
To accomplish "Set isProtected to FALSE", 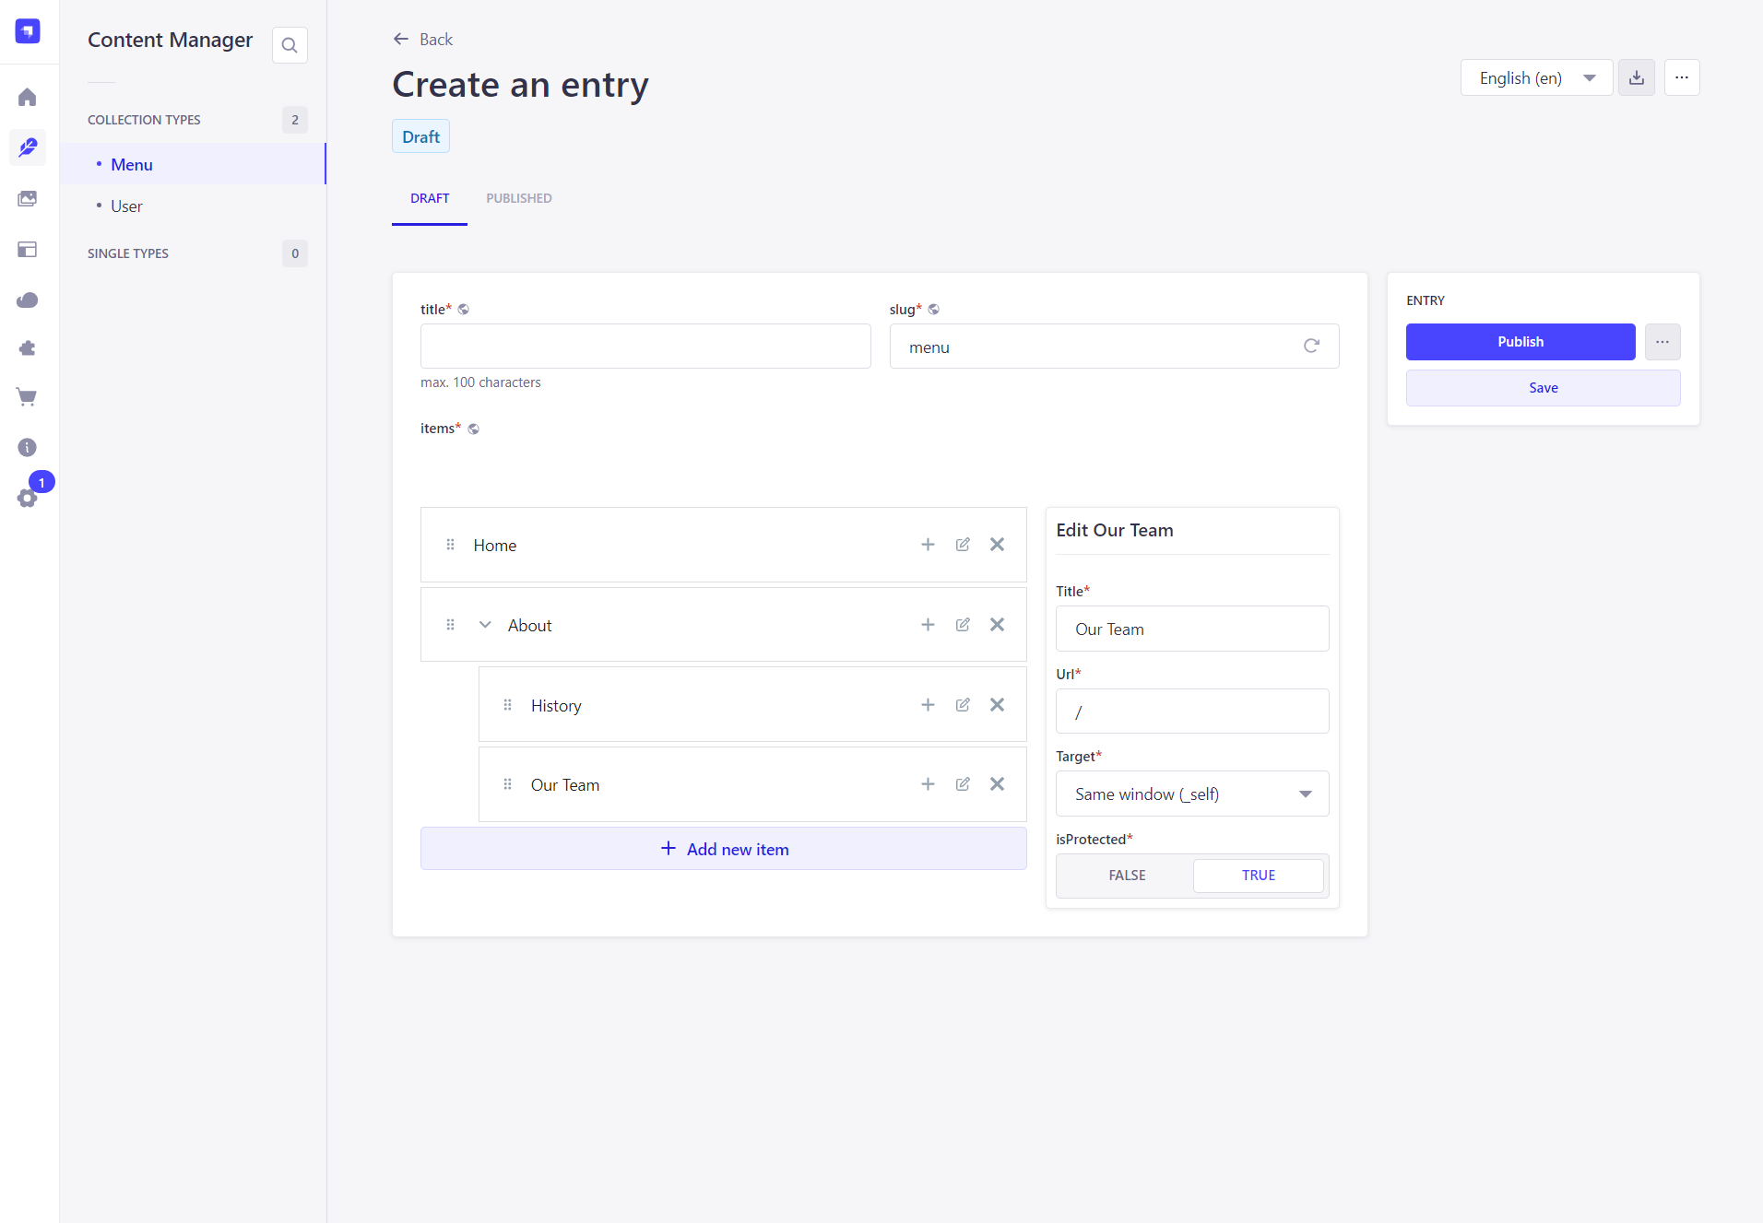I will point(1127,876).
